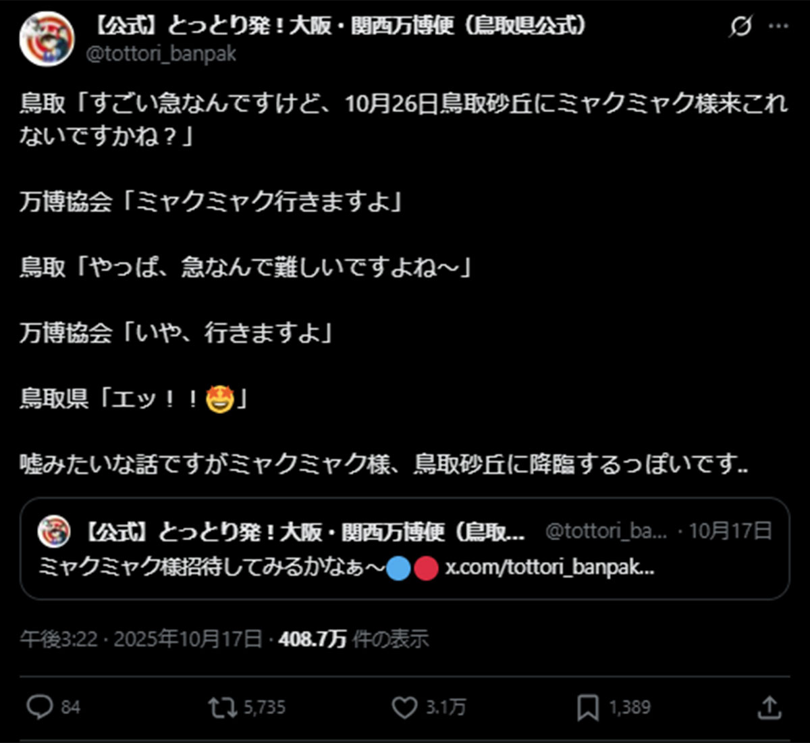Click the 1,389 bookmark count
The image size is (810, 743).
tap(629, 707)
